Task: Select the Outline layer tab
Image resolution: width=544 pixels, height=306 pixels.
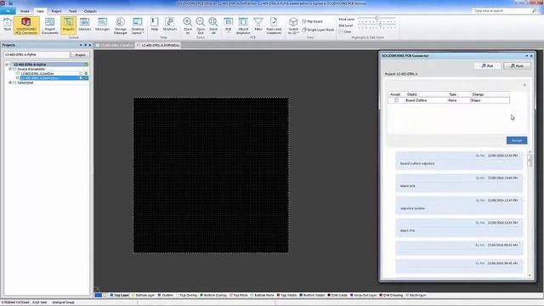Action: (165, 295)
